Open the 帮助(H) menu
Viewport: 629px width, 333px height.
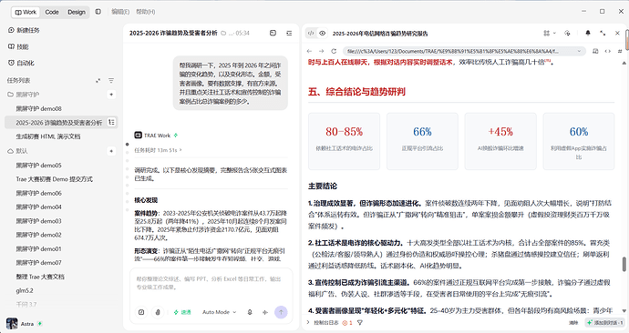pos(146,12)
